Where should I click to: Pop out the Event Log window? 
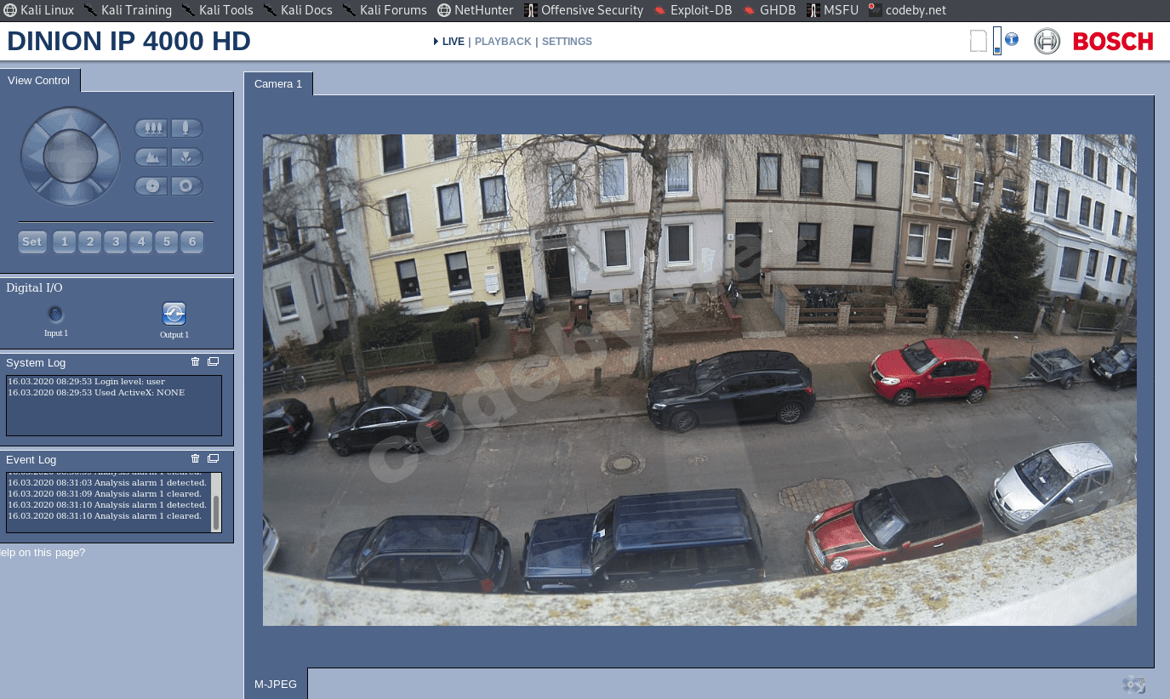pyautogui.click(x=213, y=459)
